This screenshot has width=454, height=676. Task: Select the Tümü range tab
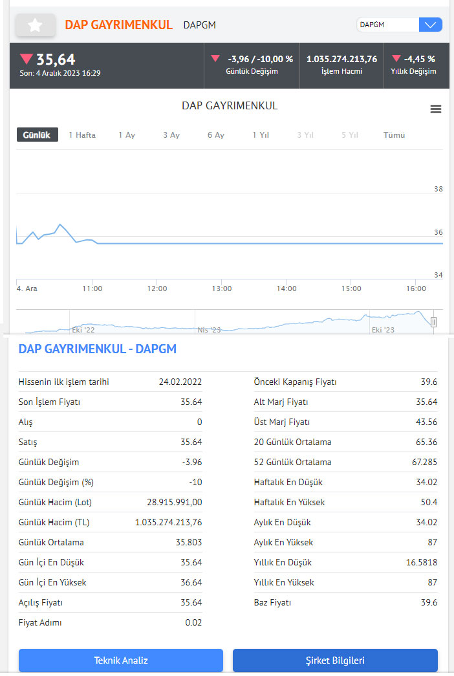[x=394, y=135]
